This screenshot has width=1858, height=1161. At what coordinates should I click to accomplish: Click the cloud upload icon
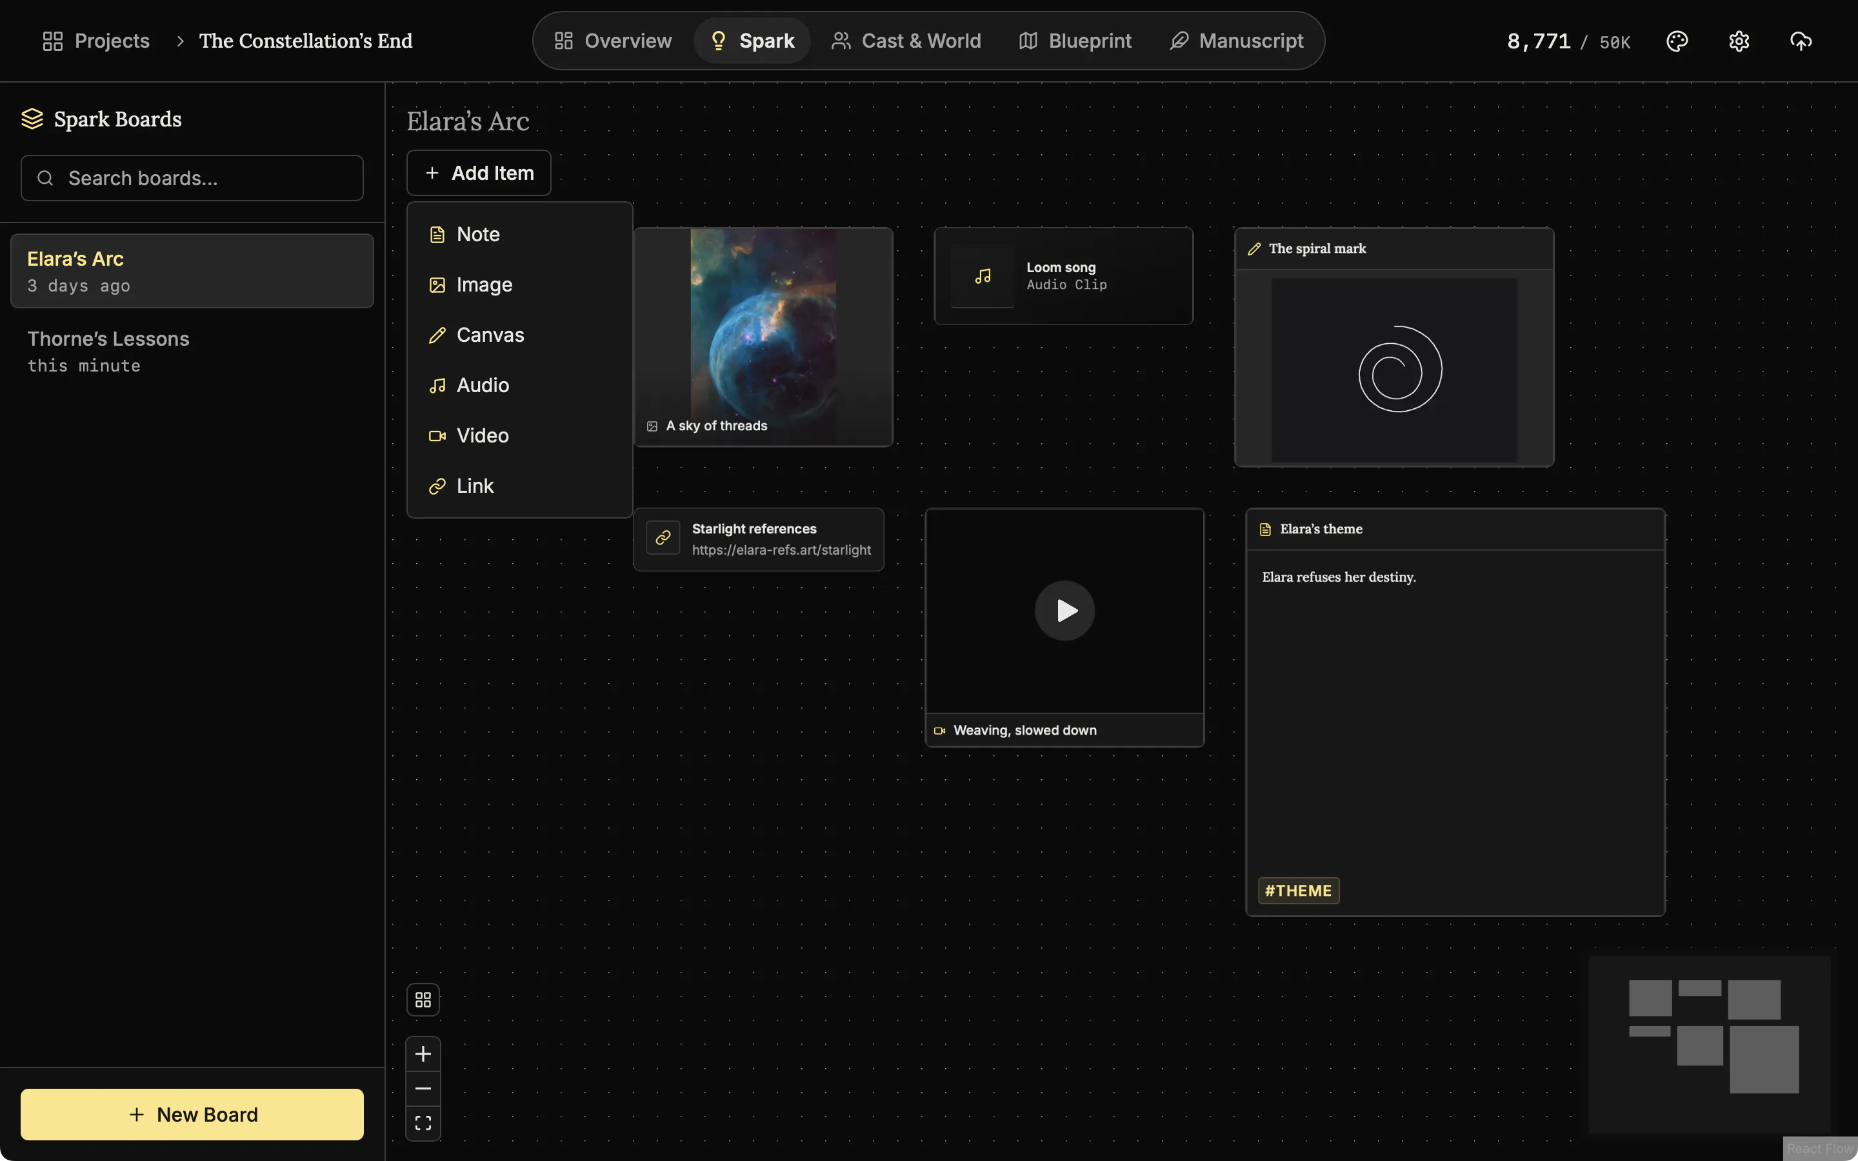click(x=1801, y=41)
